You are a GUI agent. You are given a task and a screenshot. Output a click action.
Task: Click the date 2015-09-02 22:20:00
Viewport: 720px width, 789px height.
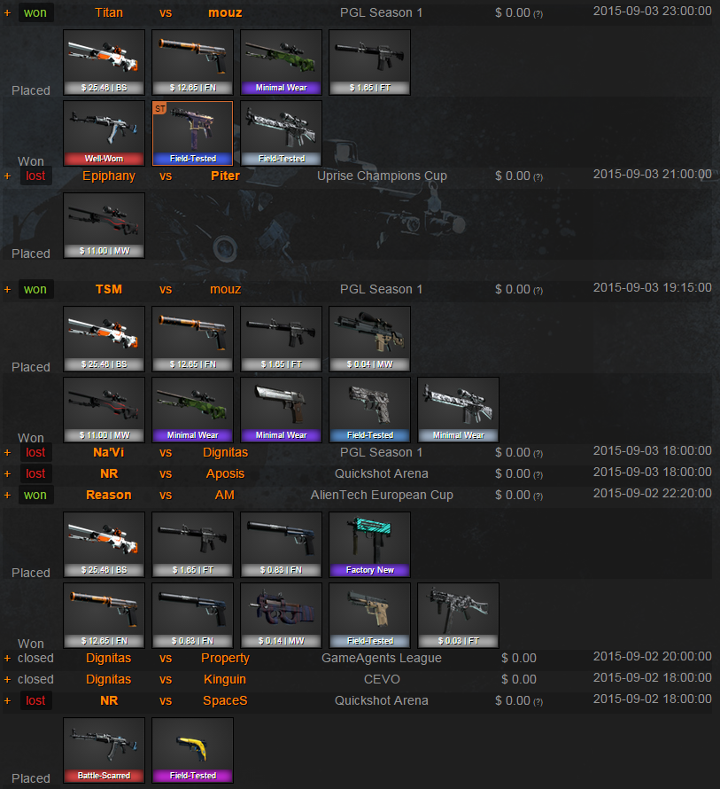[652, 493]
